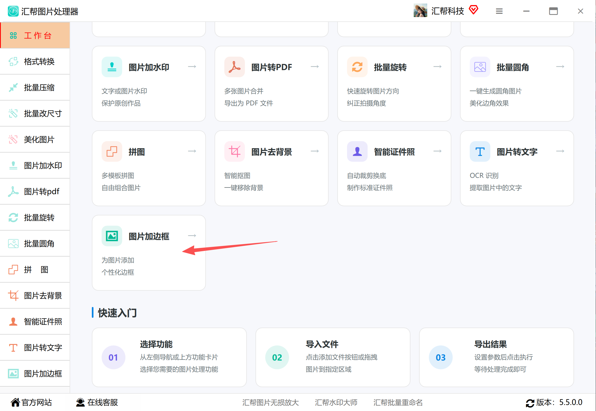Select the orange 批量旋转 card icon
The image size is (596, 411).
click(x=357, y=67)
